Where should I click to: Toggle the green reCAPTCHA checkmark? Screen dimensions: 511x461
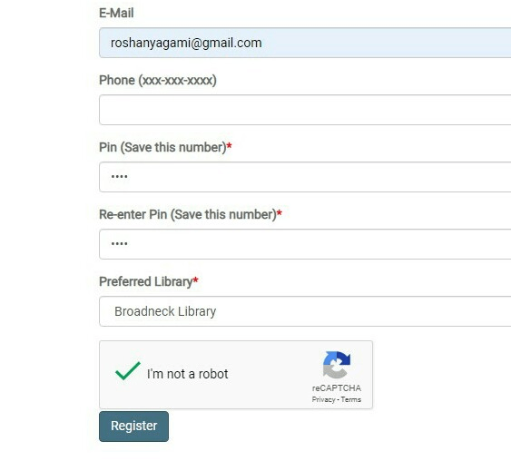point(128,371)
